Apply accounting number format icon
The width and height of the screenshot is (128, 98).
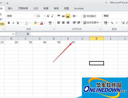[x=105, y=23]
